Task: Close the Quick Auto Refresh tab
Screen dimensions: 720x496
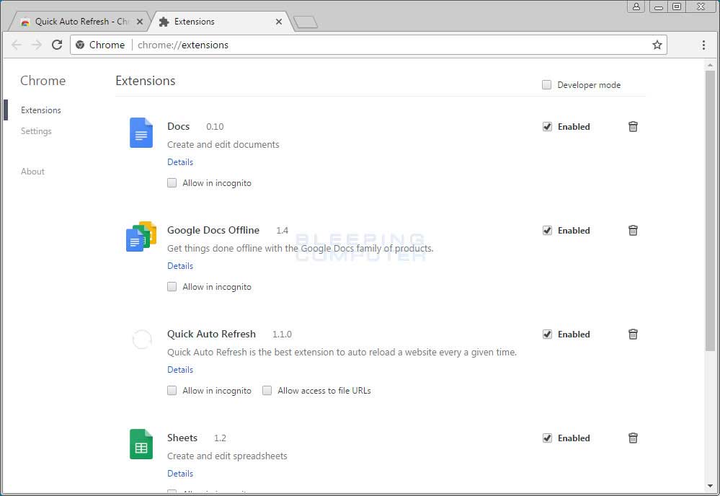Action: pyautogui.click(x=140, y=22)
